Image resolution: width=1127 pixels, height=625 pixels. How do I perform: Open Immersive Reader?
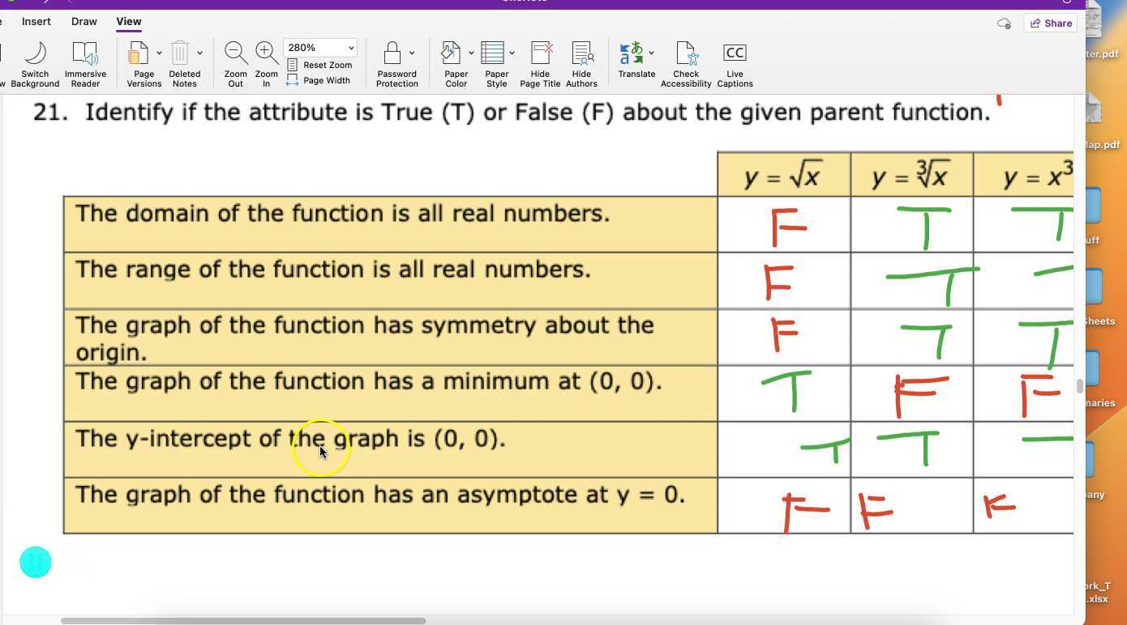pyautogui.click(x=85, y=61)
